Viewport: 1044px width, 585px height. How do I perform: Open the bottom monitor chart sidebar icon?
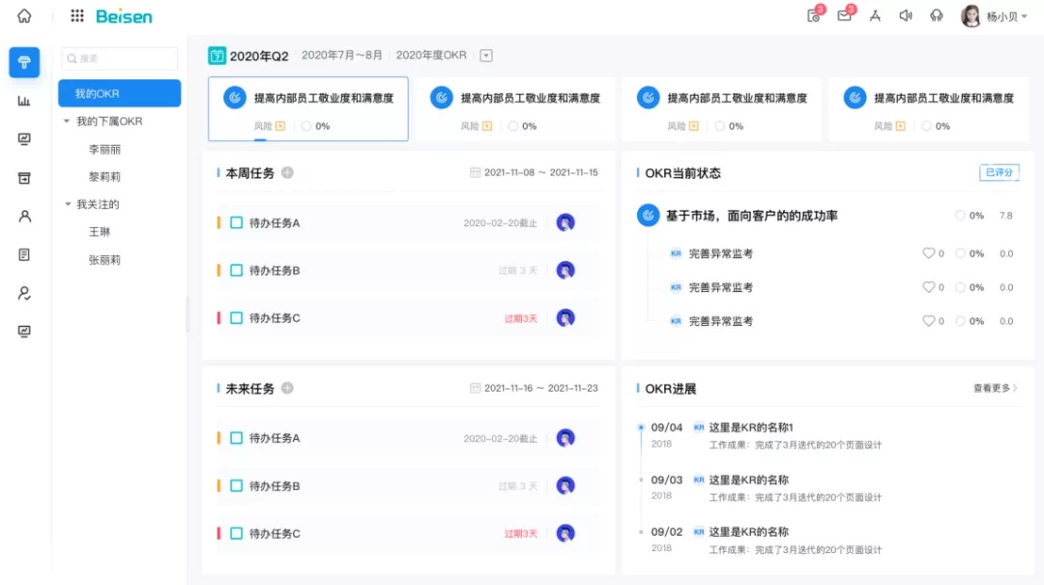point(24,331)
